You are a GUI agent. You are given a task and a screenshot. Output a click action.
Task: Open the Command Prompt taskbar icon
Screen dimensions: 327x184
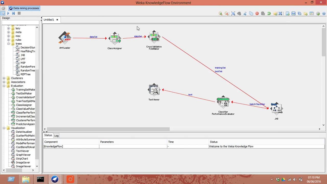point(40,179)
